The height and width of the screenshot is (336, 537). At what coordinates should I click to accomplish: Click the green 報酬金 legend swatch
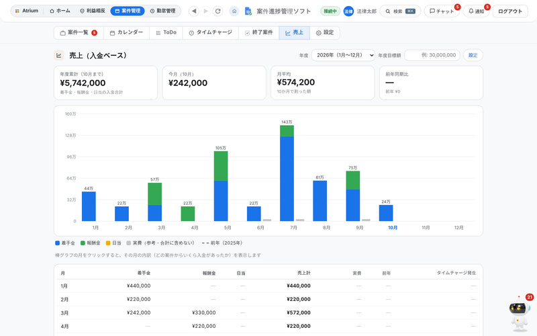point(83,243)
